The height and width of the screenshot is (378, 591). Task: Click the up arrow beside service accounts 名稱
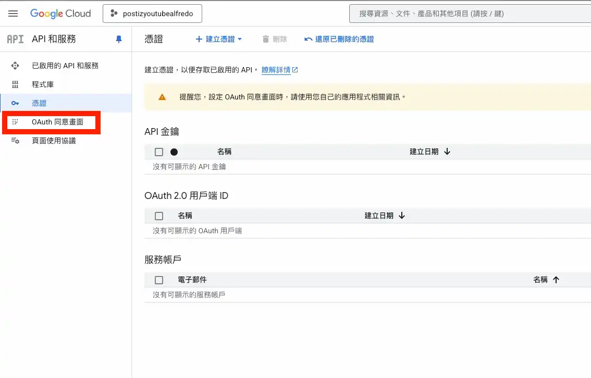(x=556, y=280)
